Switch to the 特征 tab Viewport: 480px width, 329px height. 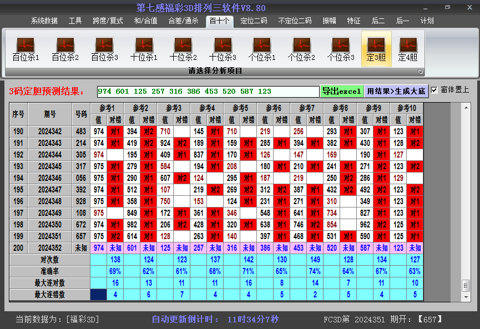353,21
